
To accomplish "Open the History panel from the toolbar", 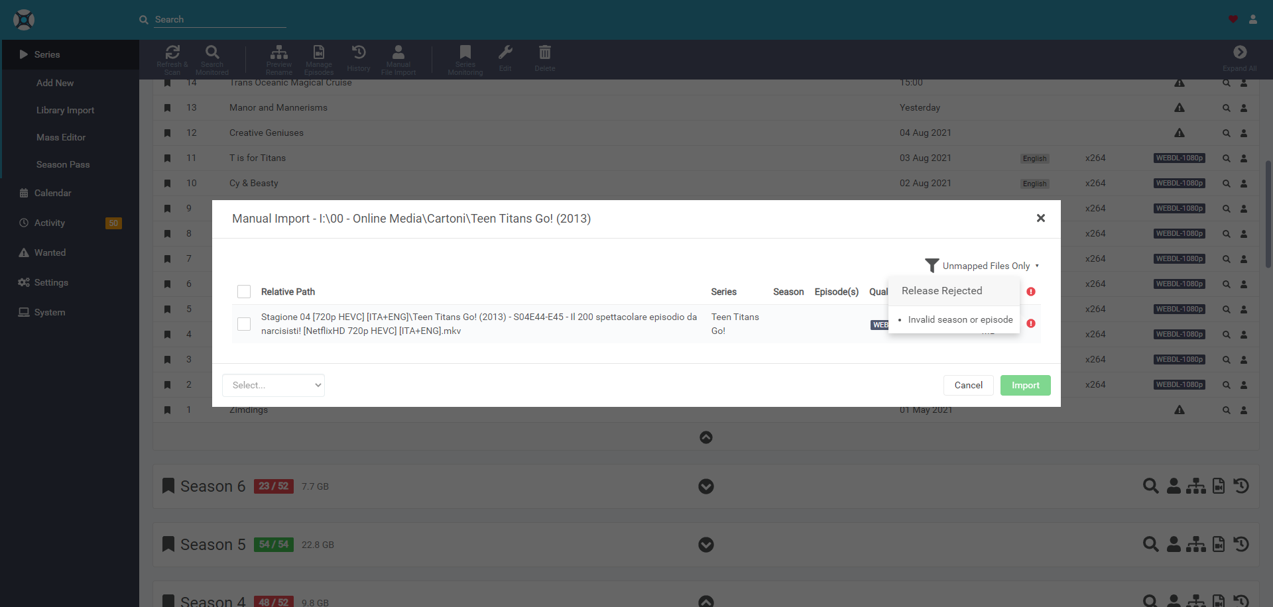I will tap(358, 58).
